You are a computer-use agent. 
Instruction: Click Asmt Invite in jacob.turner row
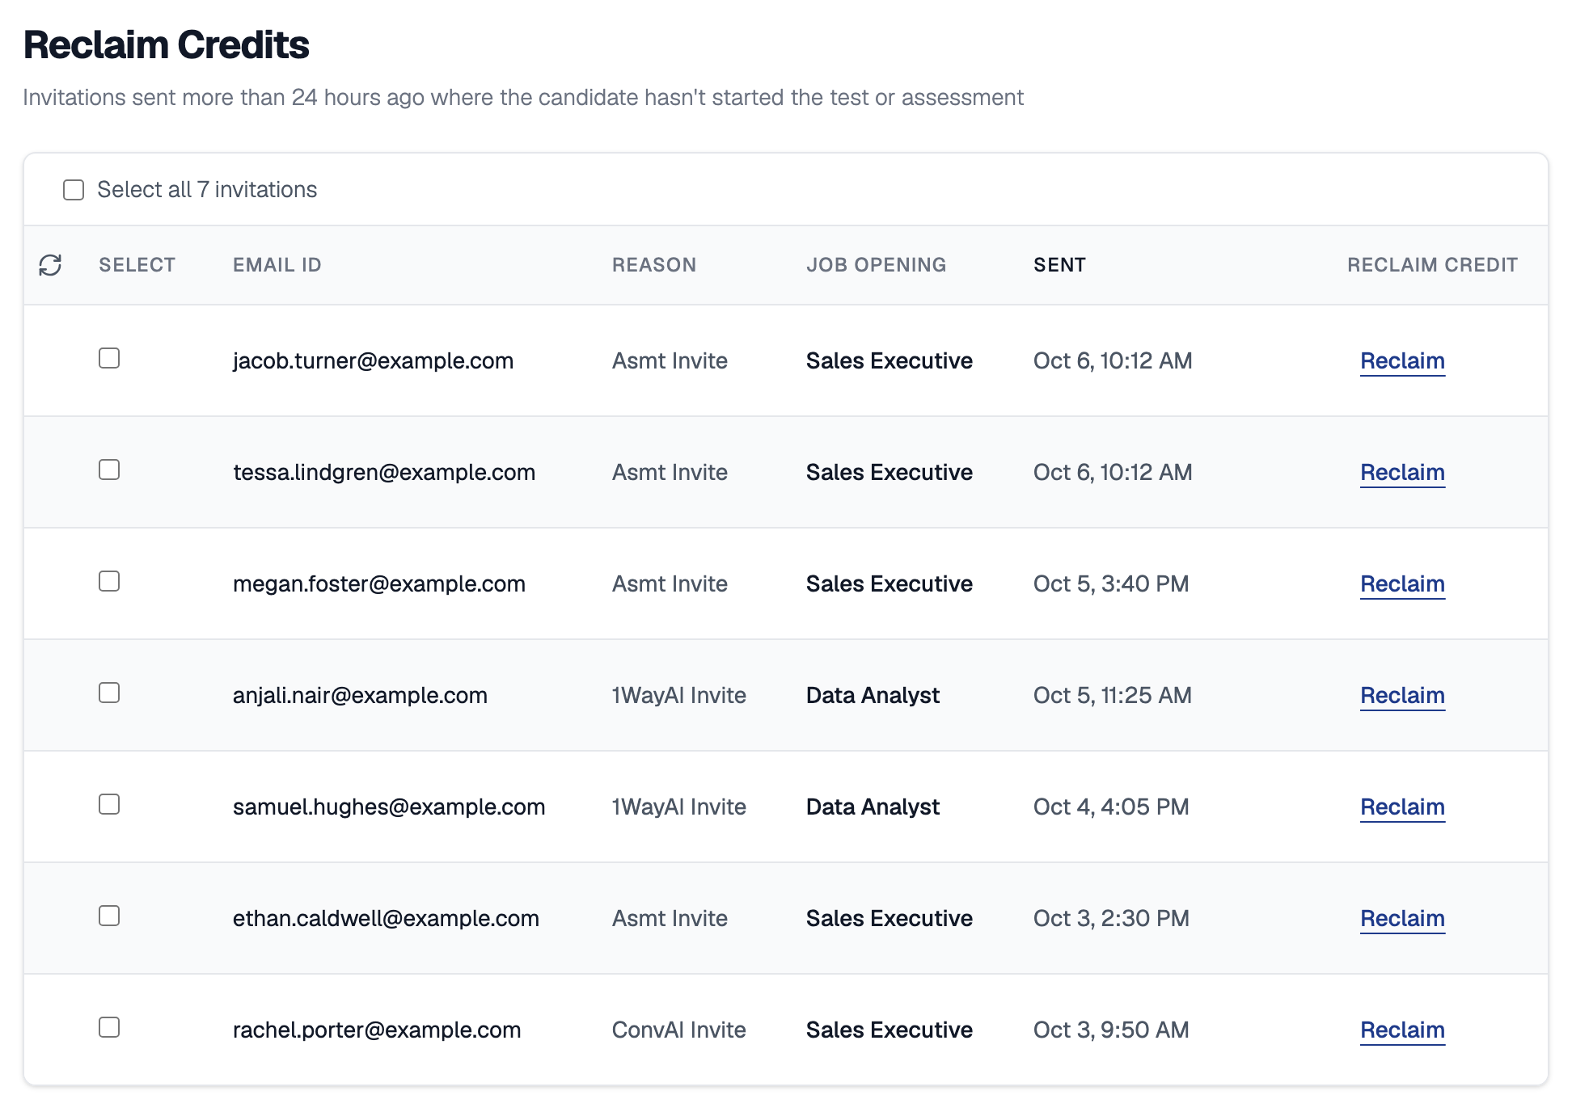670,360
